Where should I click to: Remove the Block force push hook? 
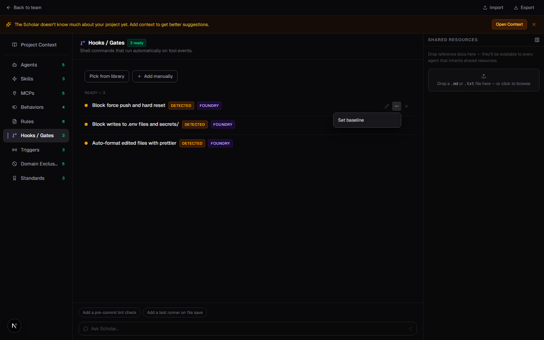coord(406,106)
